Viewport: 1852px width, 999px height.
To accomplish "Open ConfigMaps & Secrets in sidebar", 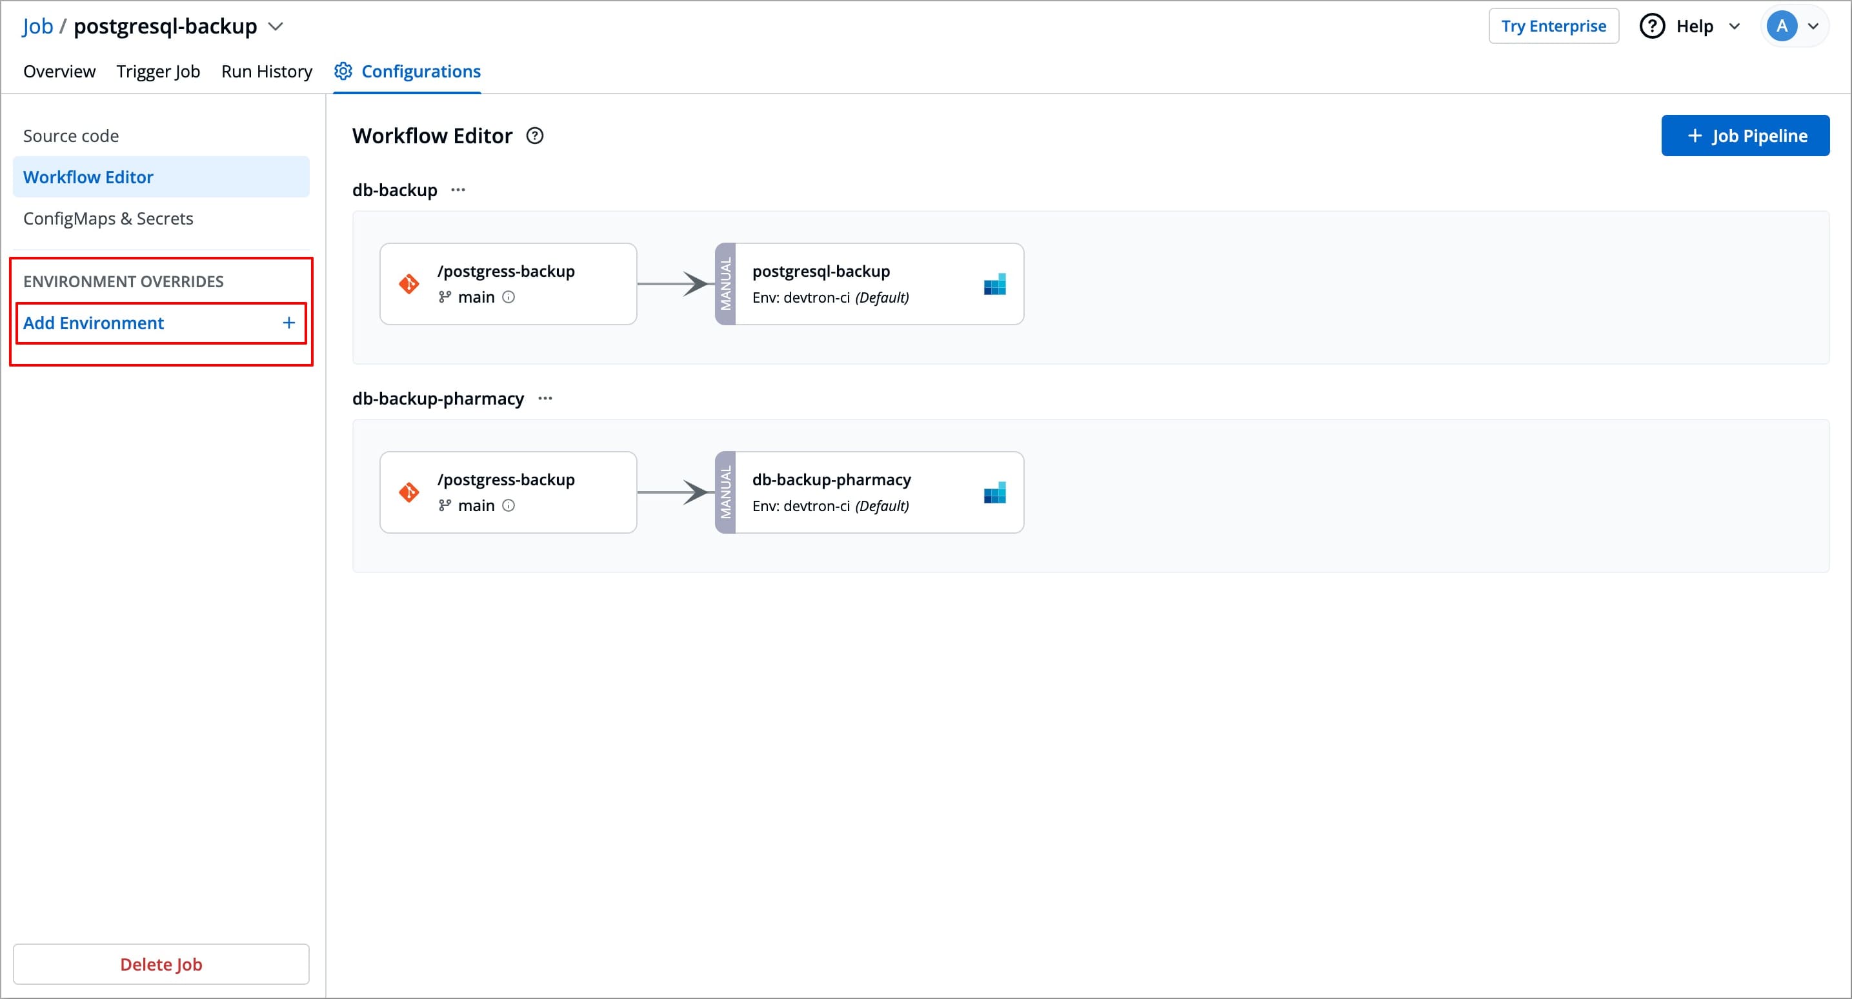I will click(108, 219).
